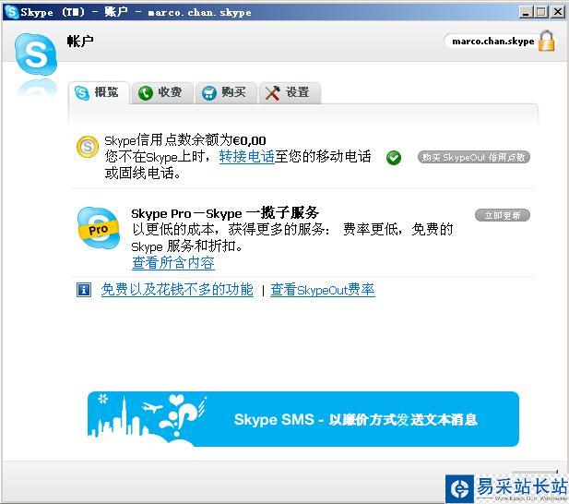Click the Skype SMS promotional banner
This screenshot has width=569, height=504.
tap(303, 419)
